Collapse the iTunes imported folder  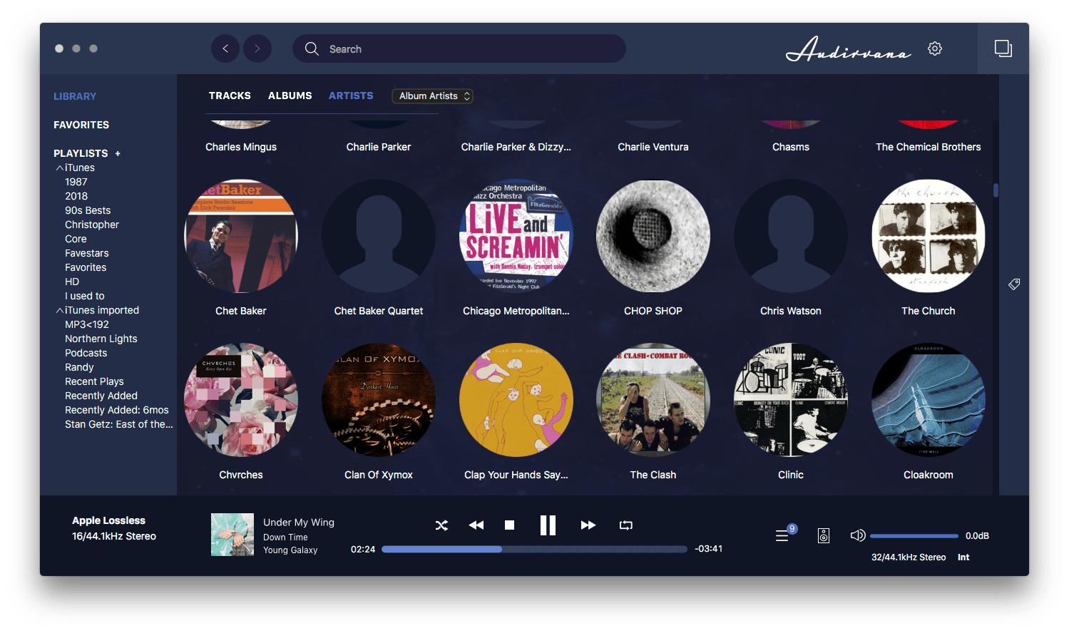(x=60, y=311)
